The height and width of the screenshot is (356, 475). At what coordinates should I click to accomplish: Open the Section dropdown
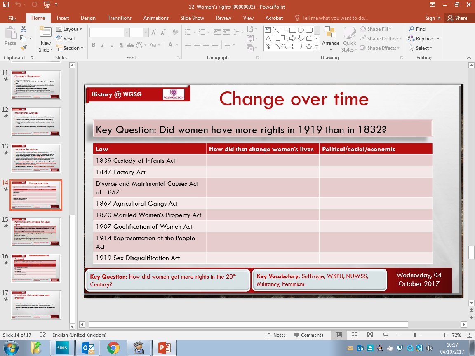69,48
